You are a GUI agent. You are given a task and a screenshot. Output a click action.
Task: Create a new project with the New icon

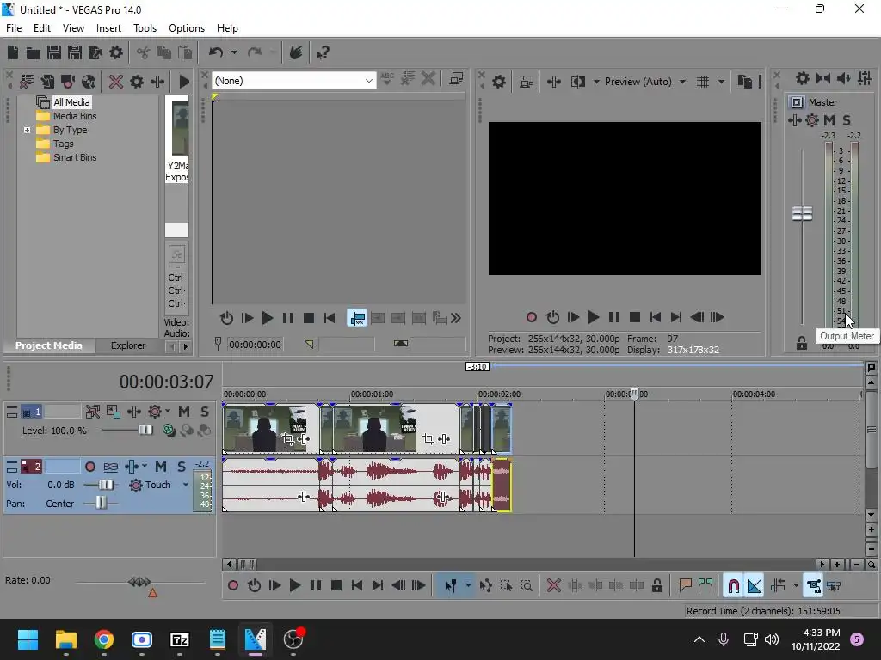(13, 52)
